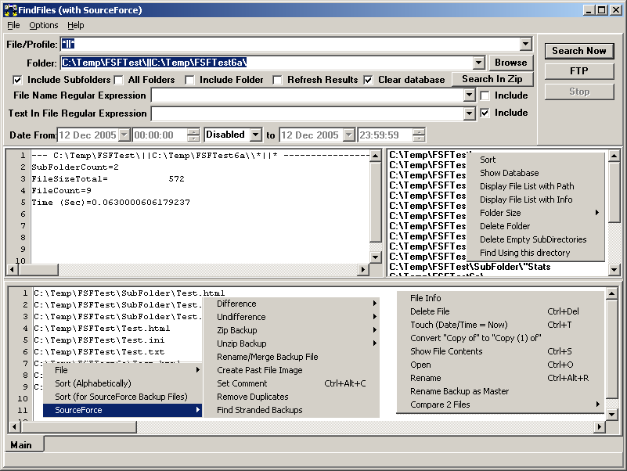Screen dimensions: 627x471
Task: Click the folder list vertical scrollbar thumb
Action: 614,191
